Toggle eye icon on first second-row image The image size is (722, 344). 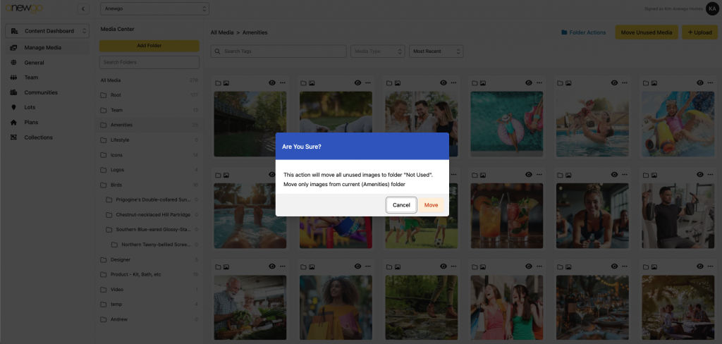tap(272, 175)
